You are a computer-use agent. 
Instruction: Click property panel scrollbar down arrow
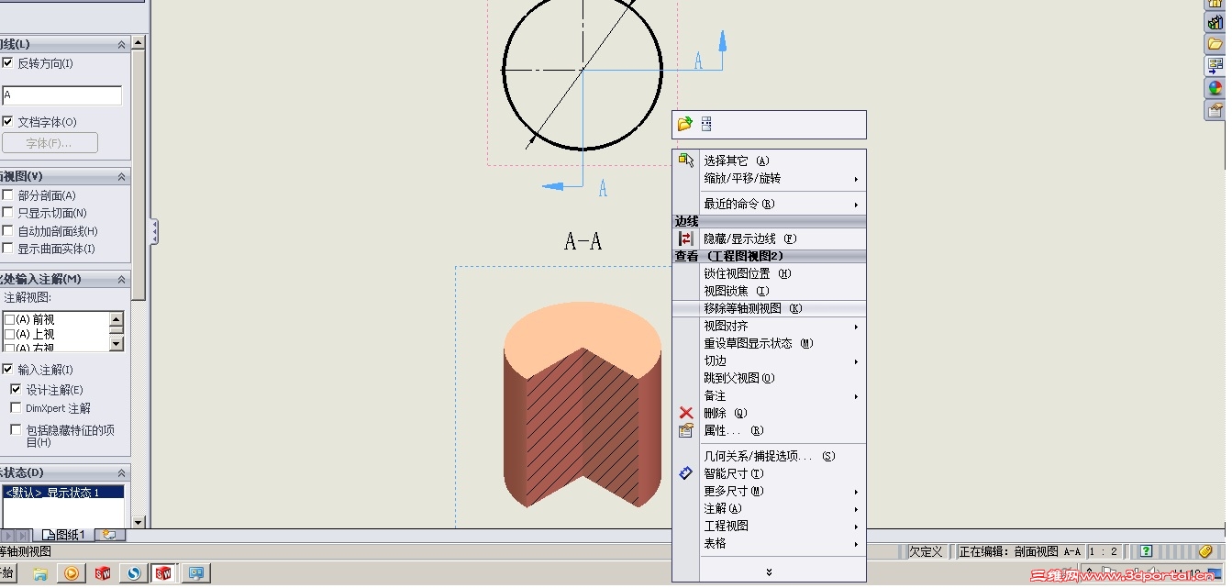click(x=138, y=522)
